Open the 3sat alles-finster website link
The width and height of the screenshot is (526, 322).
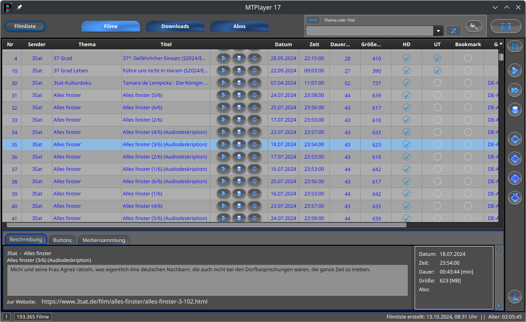point(124,302)
